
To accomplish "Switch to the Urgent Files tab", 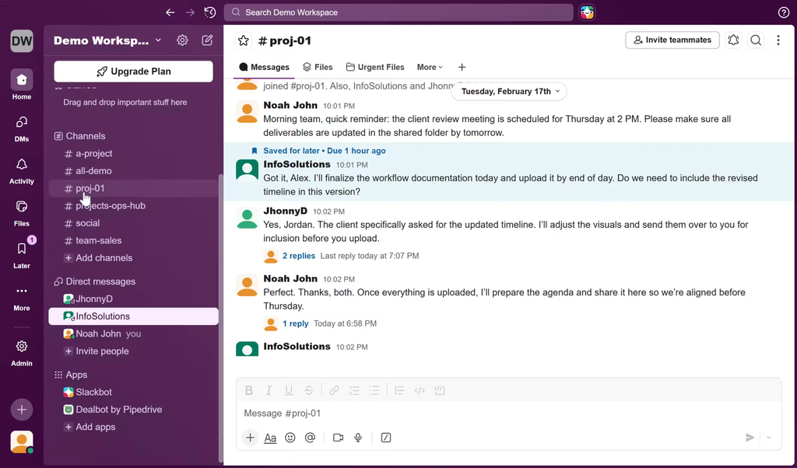I will tap(375, 68).
